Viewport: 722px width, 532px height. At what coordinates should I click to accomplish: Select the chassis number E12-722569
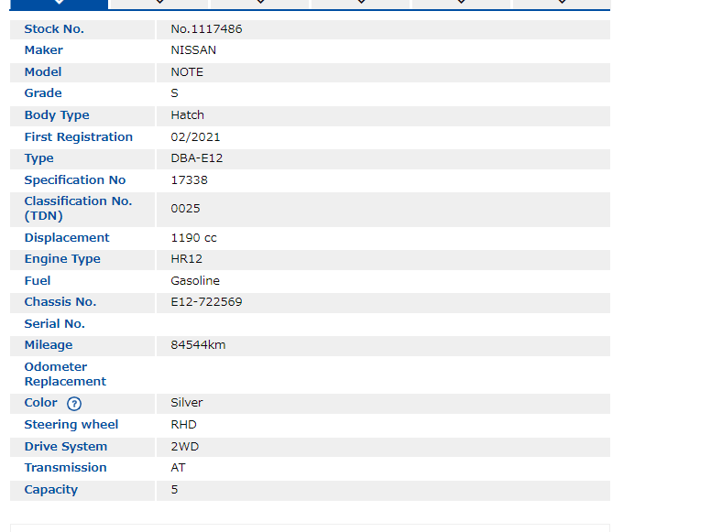click(x=206, y=302)
